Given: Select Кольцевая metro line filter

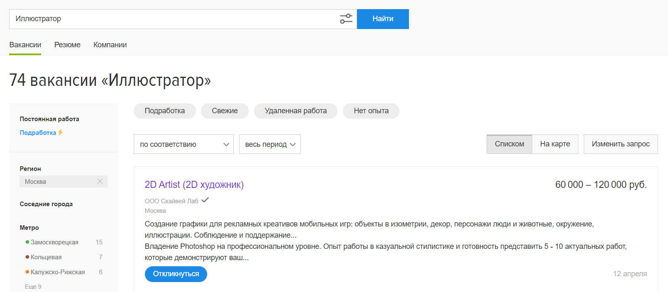Looking at the screenshot, I should (x=46, y=257).
